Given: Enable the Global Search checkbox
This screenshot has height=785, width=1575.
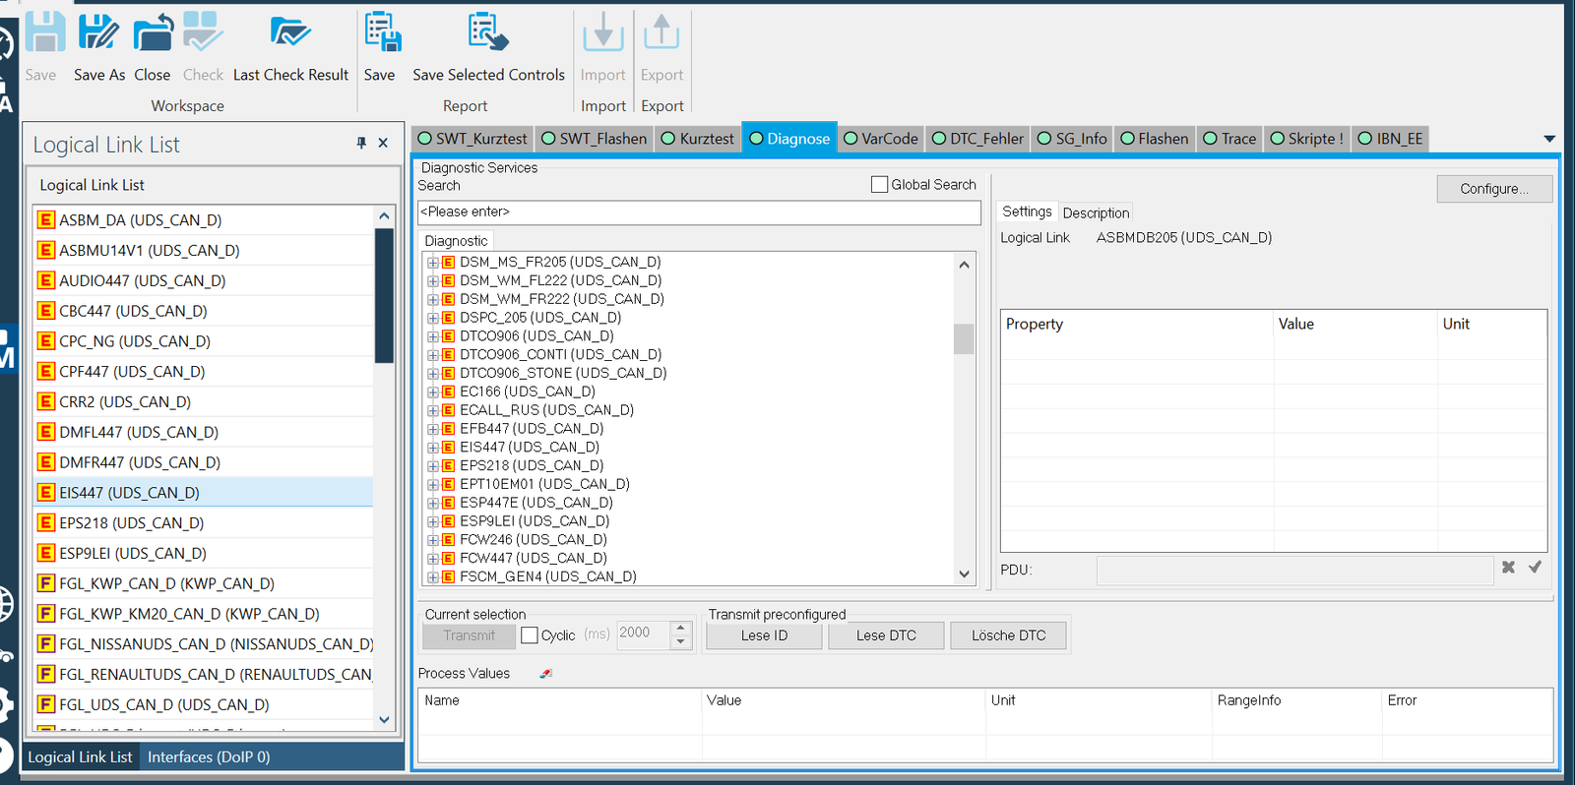Looking at the screenshot, I should pyautogui.click(x=879, y=185).
